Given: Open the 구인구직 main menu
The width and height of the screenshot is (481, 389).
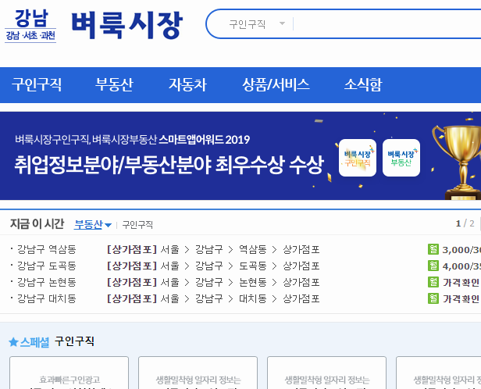Looking at the screenshot, I should [37, 84].
